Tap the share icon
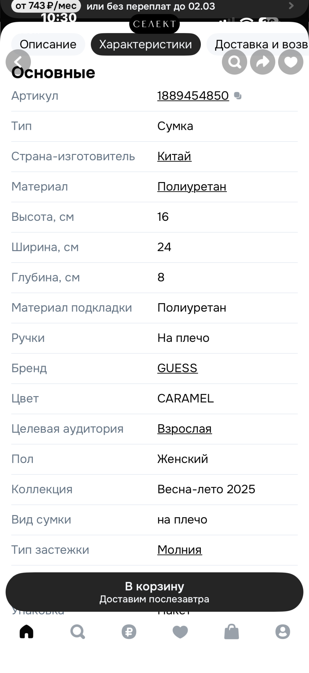 262,62
